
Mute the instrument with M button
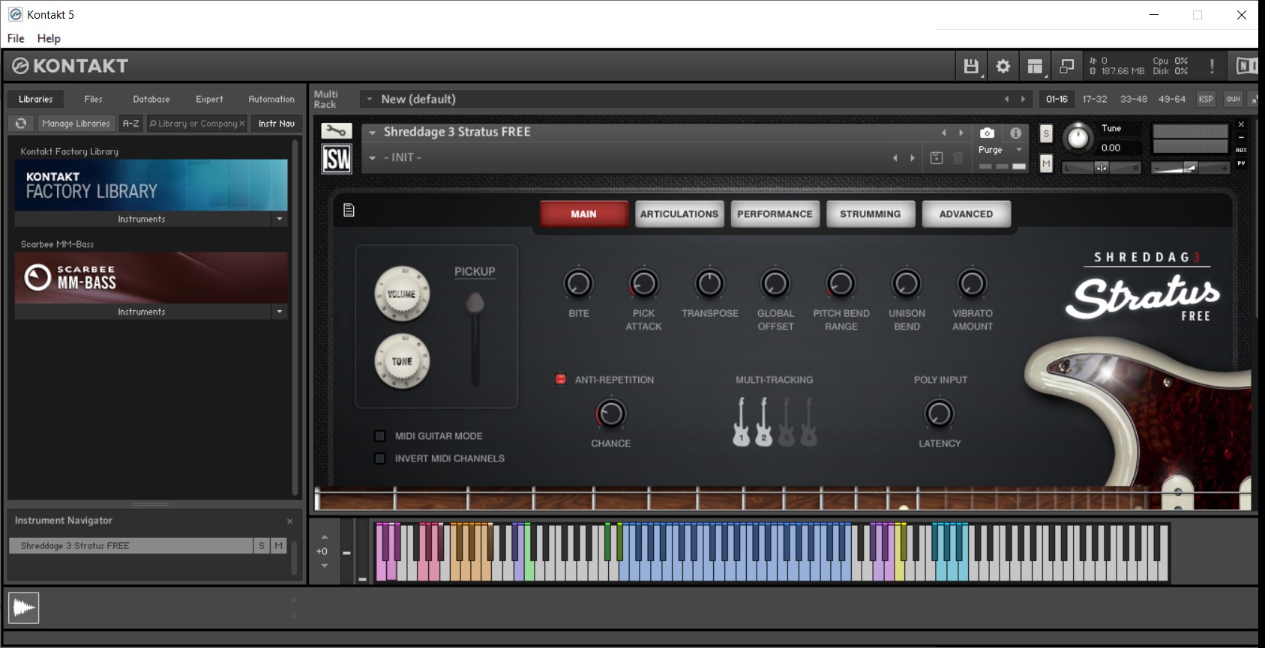pos(1046,163)
